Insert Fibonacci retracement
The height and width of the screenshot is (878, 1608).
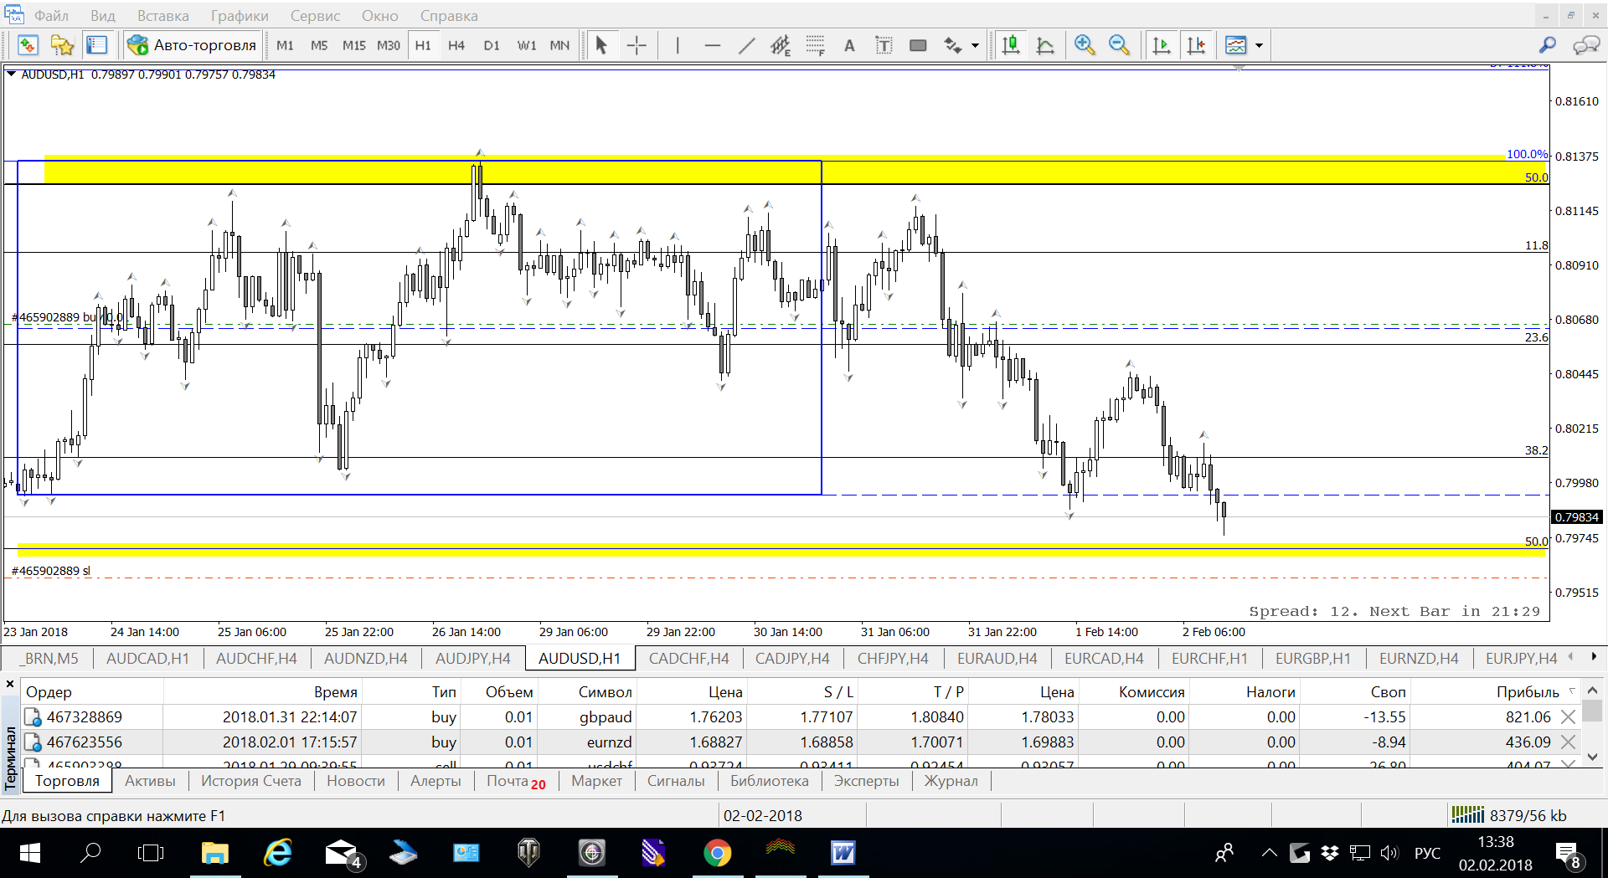[815, 45]
